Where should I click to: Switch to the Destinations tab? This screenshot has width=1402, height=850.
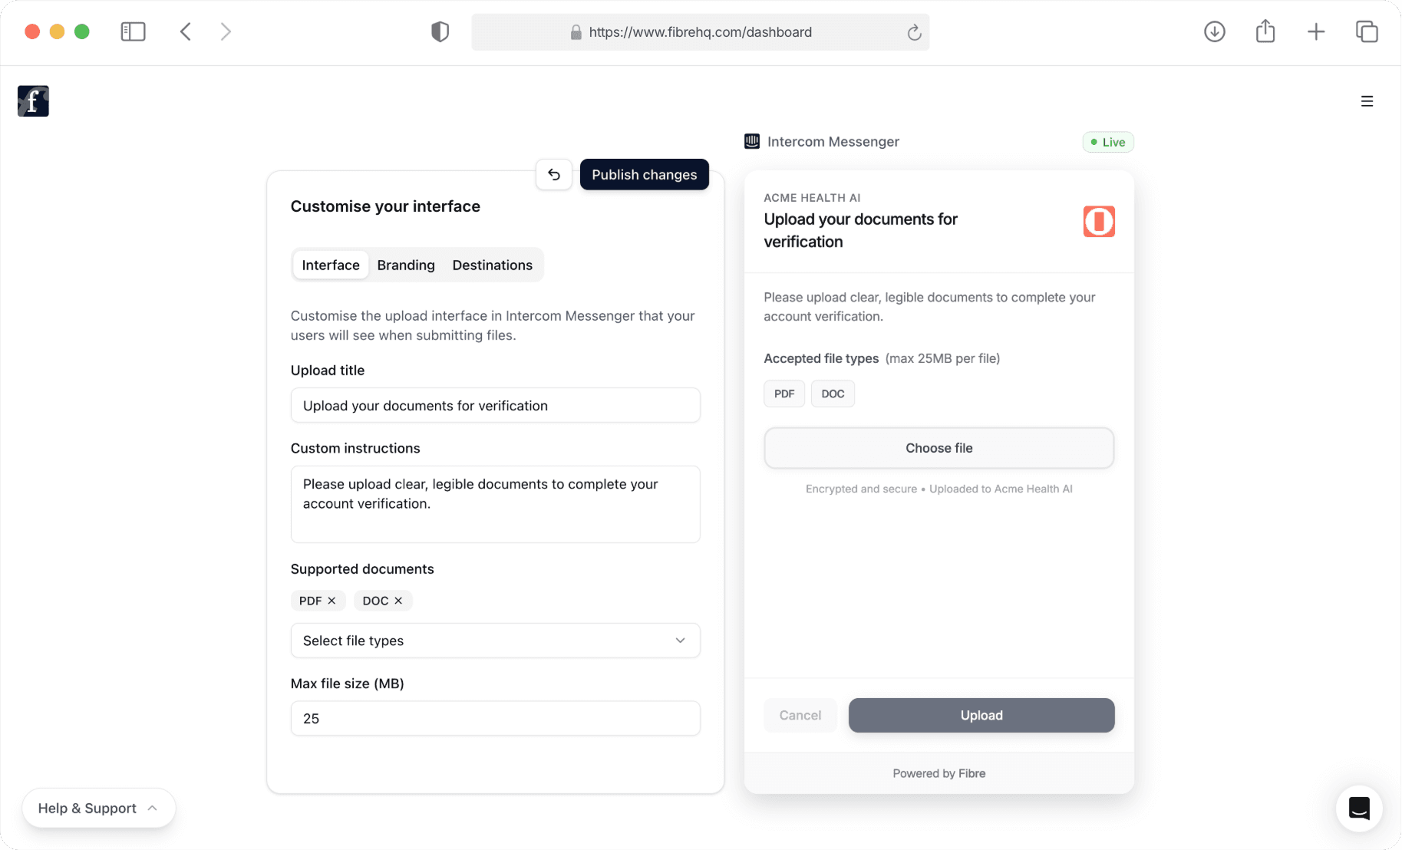(492, 265)
